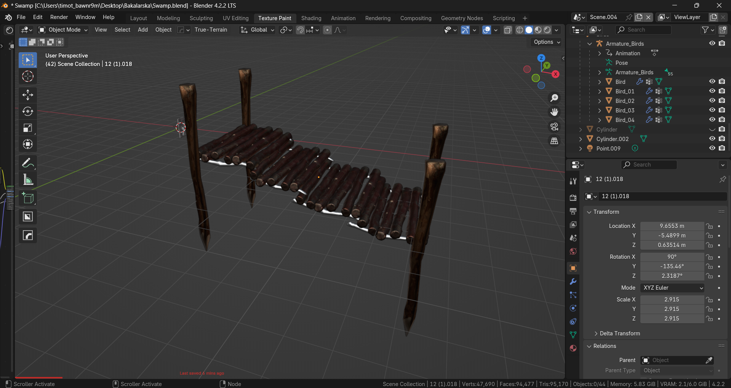Screen dimensions: 731x388
Task: Expand Bird_02 in outliner
Action: pos(599,101)
